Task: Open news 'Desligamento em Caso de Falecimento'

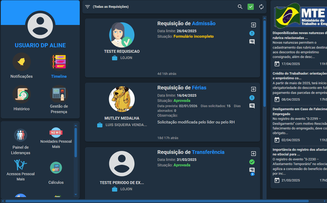Action: click(300, 112)
